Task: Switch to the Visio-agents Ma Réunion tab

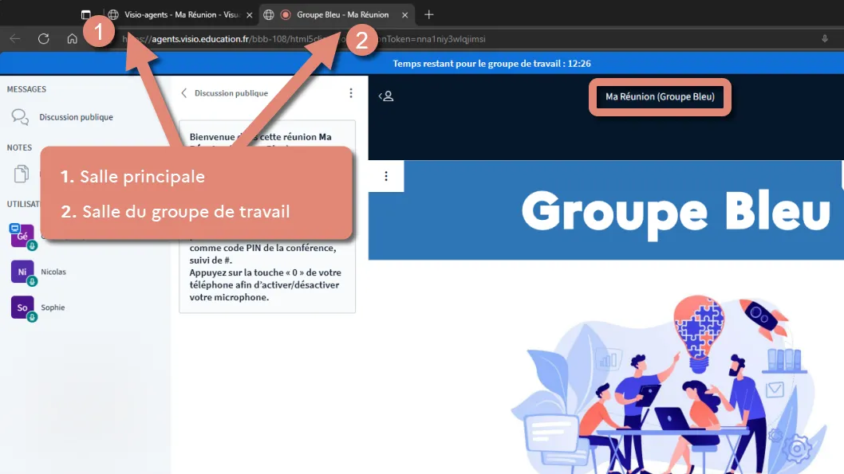Action: 180,14
